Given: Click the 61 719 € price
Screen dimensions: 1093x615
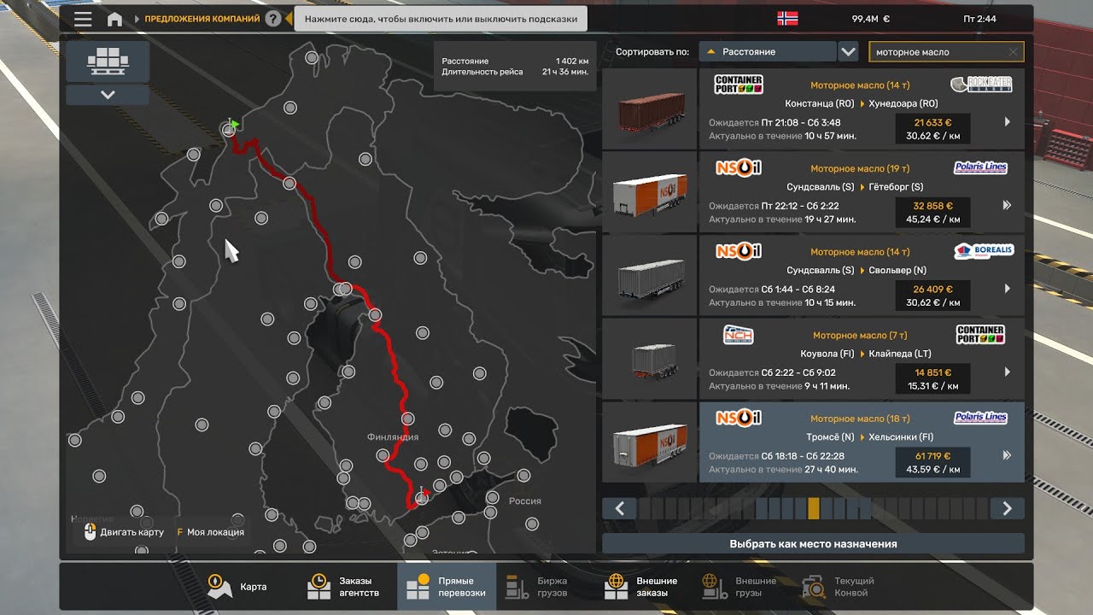Looking at the screenshot, I should pyautogui.click(x=932, y=456).
